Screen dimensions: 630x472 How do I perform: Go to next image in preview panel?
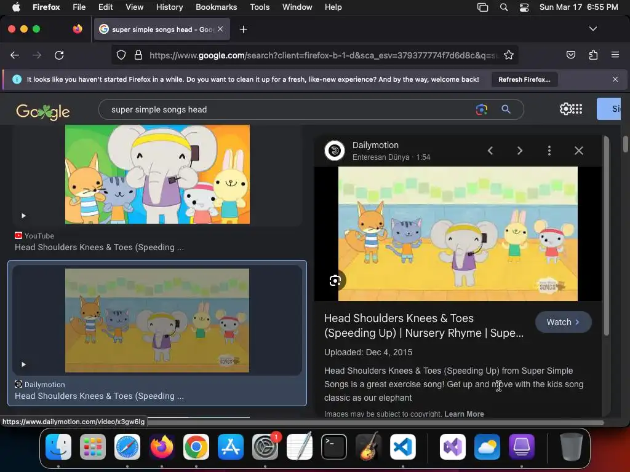pyautogui.click(x=519, y=151)
